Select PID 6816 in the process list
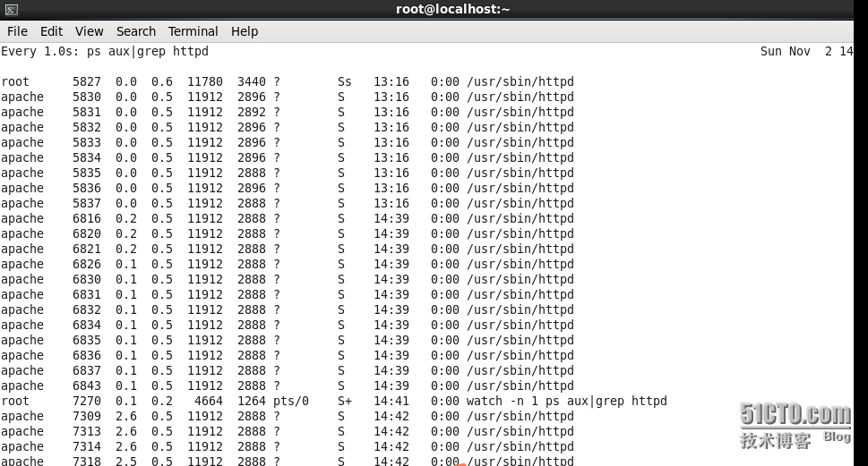Viewport: 868px width, 466px height. click(x=87, y=219)
